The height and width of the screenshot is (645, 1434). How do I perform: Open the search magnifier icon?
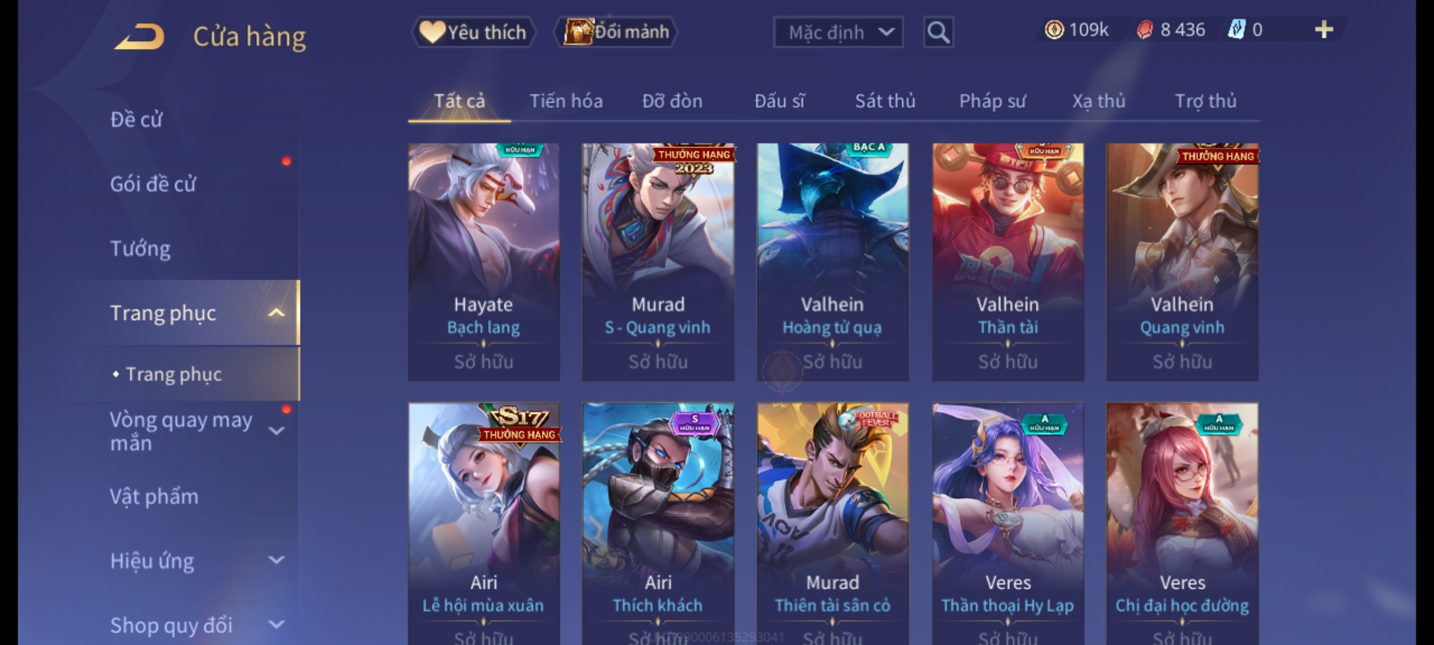[x=938, y=32]
